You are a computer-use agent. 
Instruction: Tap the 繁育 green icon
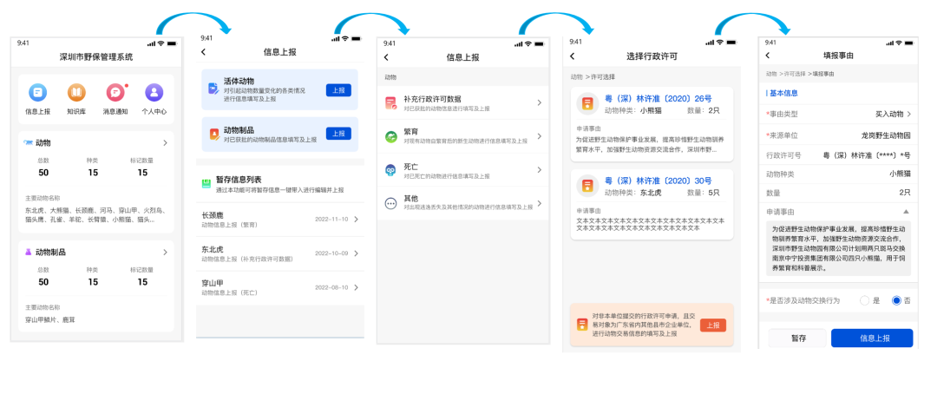[390, 136]
